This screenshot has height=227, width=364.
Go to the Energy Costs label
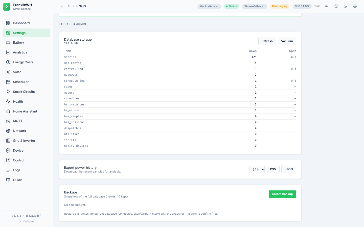(23, 62)
